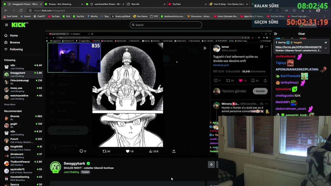Open KingNUBS recommended channel
This screenshot has height=186, width=331.
[23, 148]
